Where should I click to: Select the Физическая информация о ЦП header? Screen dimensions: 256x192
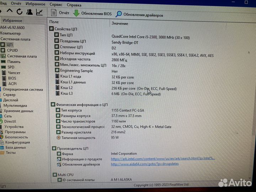pos(82,105)
